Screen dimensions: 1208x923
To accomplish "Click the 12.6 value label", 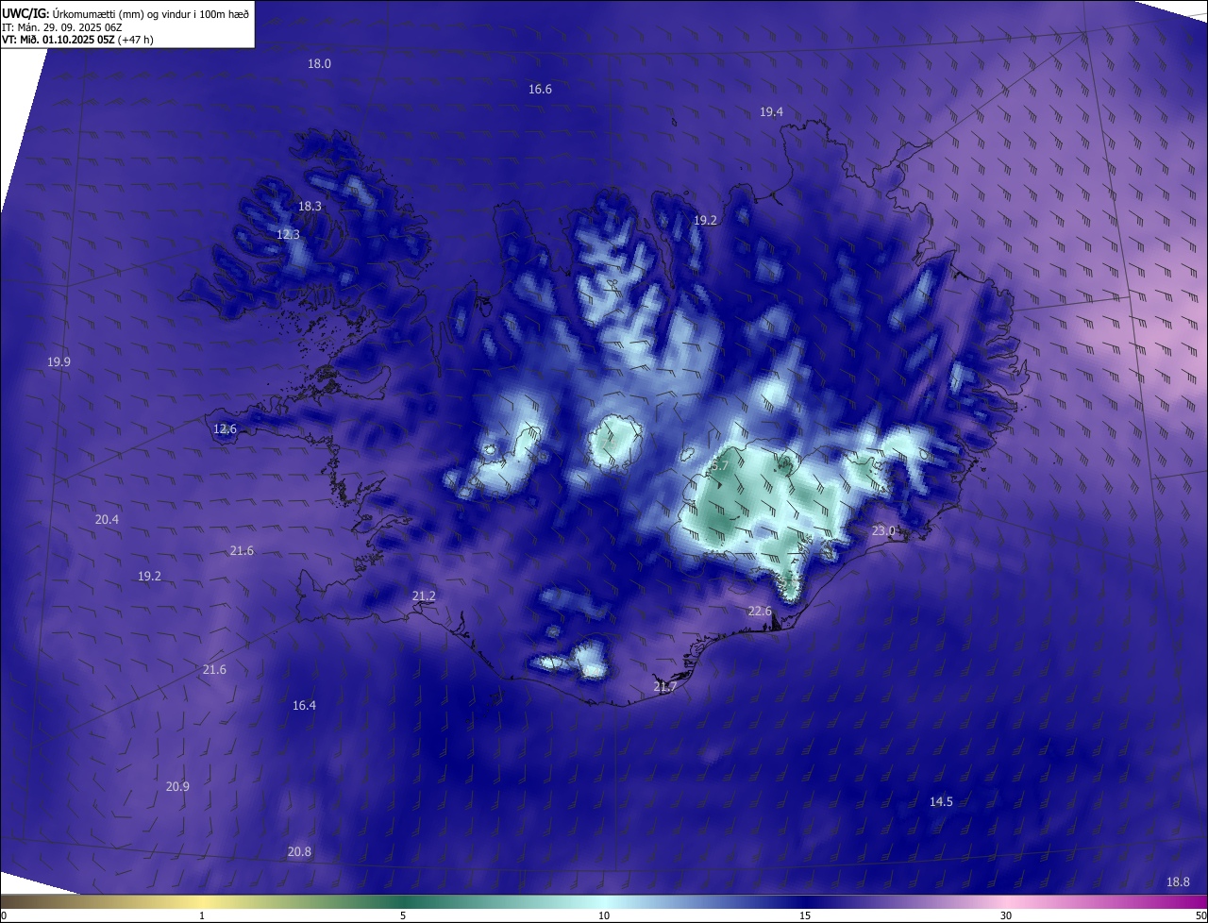I will point(225,429).
